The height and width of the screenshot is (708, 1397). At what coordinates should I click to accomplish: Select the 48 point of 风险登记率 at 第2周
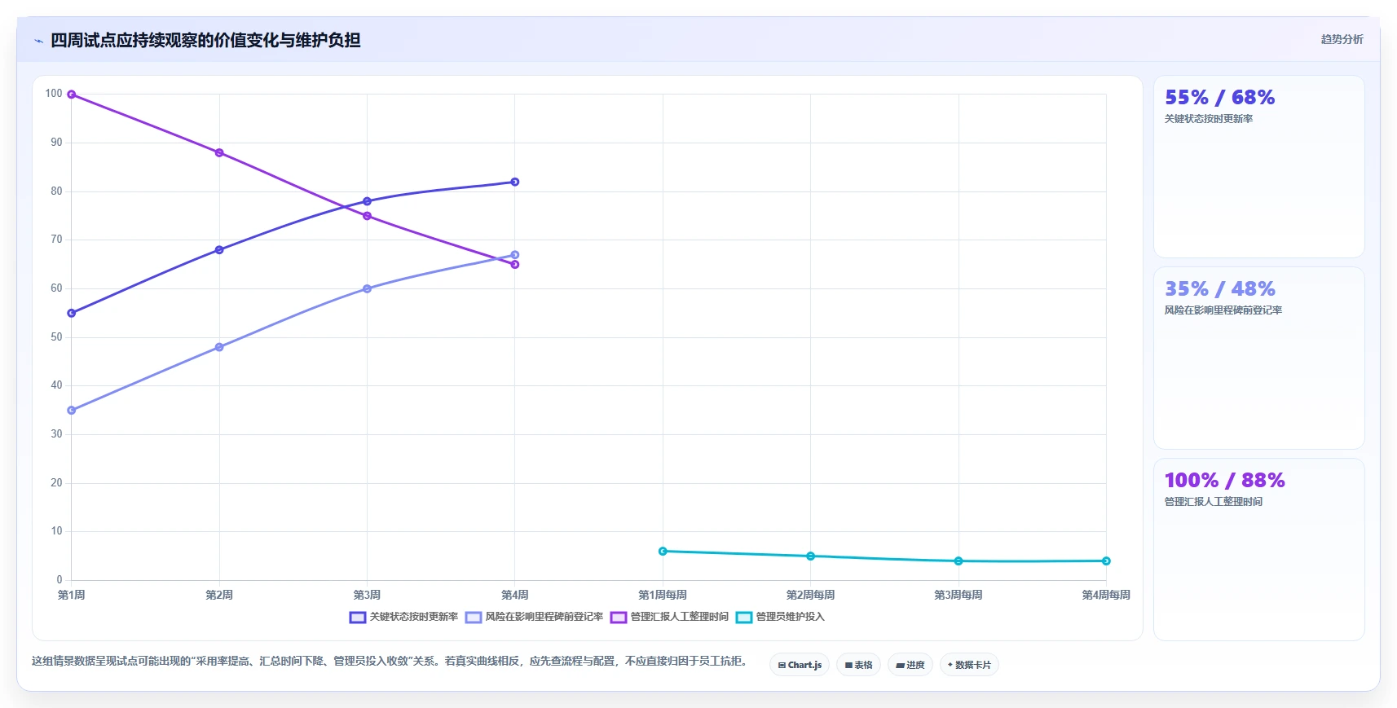(x=219, y=347)
